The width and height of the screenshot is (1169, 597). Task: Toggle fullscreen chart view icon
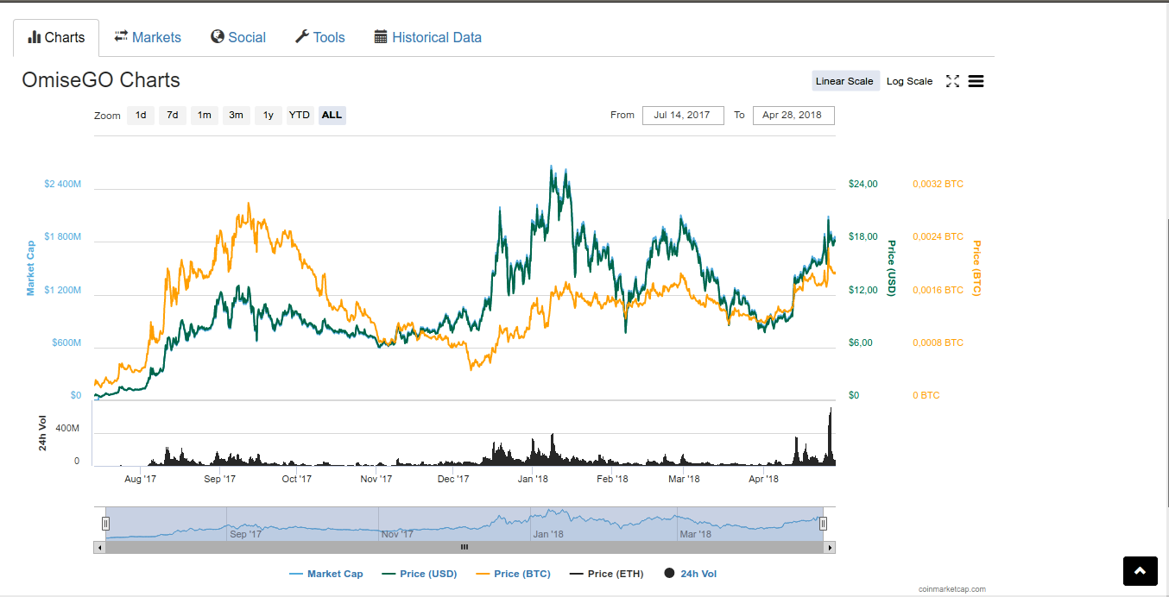(952, 81)
